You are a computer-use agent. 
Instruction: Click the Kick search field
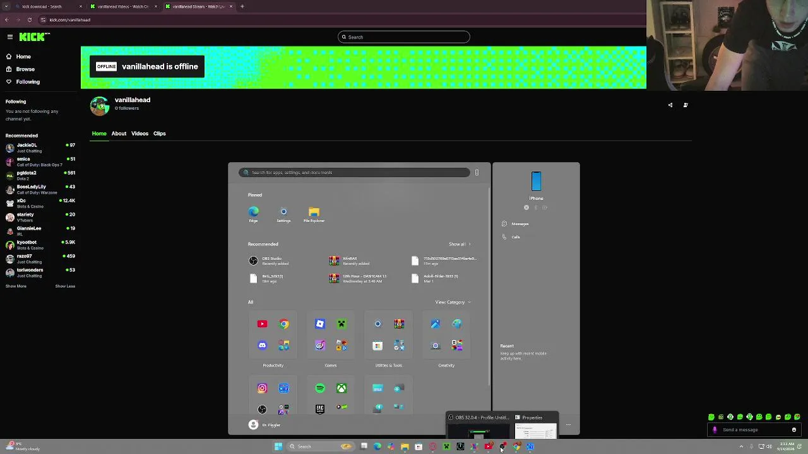pyautogui.click(x=404, y=37)
